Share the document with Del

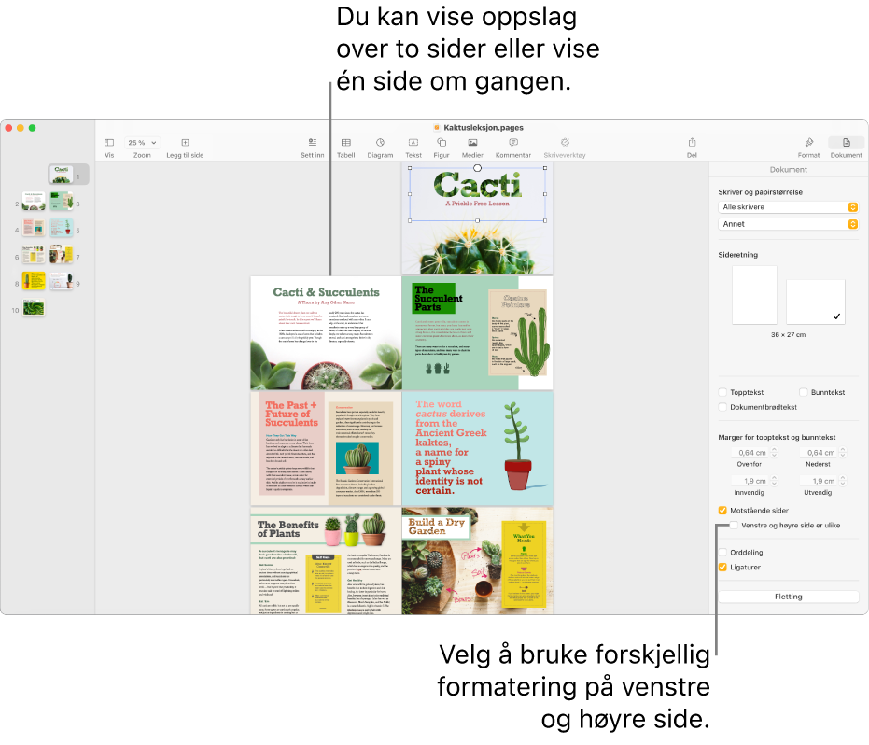[693, 143]
